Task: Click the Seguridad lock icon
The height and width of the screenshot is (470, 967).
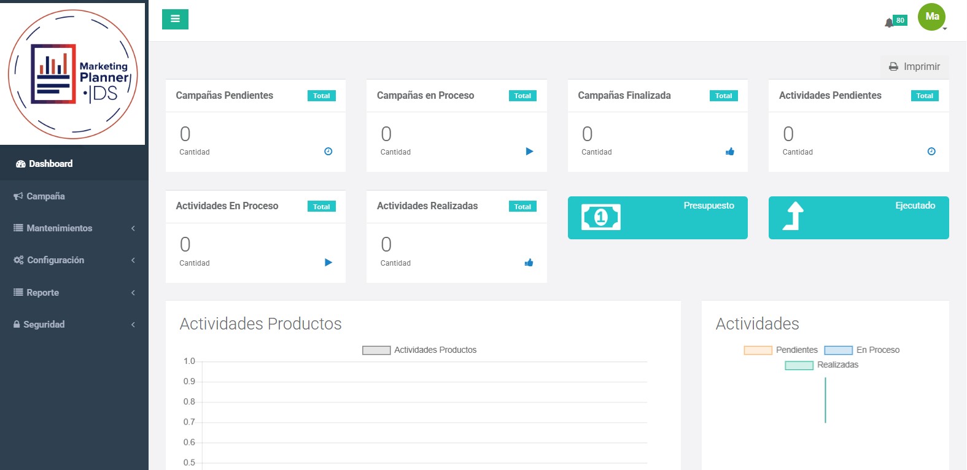Action: pyautogui.click(x=17, y=324)
